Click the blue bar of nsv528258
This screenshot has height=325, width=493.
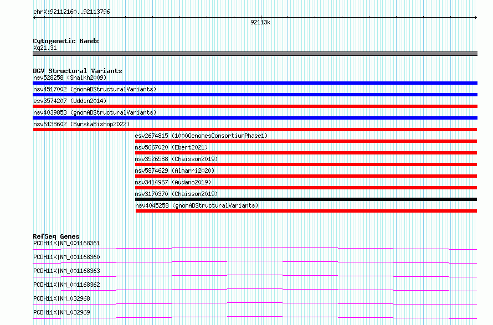click(x=255, y=83)
